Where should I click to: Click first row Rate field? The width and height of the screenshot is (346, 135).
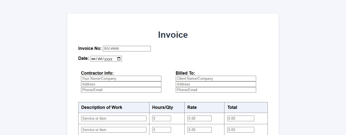[x=200, y=119]
